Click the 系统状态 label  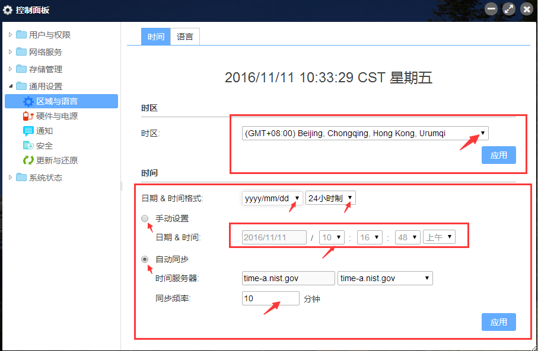point(46,177)
